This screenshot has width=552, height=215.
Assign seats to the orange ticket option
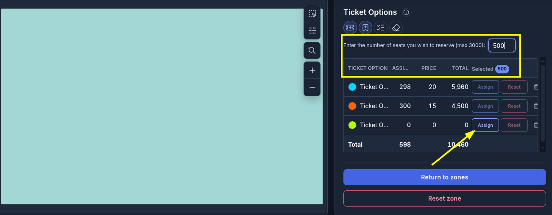pyautogui.click(x=485, y=106)
